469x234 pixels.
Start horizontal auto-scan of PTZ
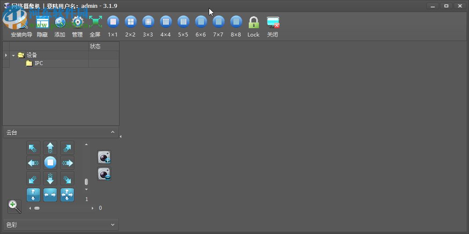50,195
